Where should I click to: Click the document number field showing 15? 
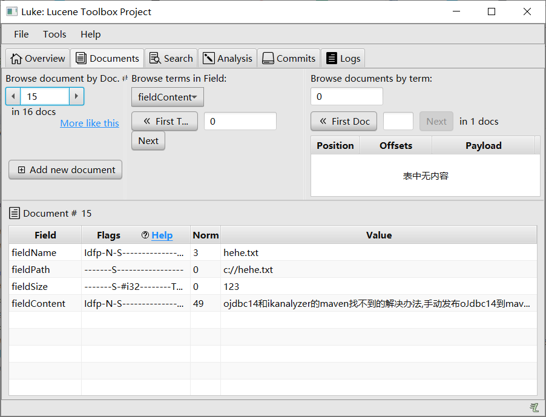click(x=45, y=96)
